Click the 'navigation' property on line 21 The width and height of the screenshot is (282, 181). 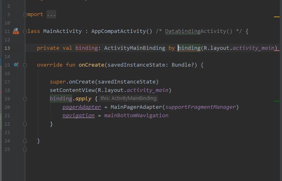[x=78, y=116]
